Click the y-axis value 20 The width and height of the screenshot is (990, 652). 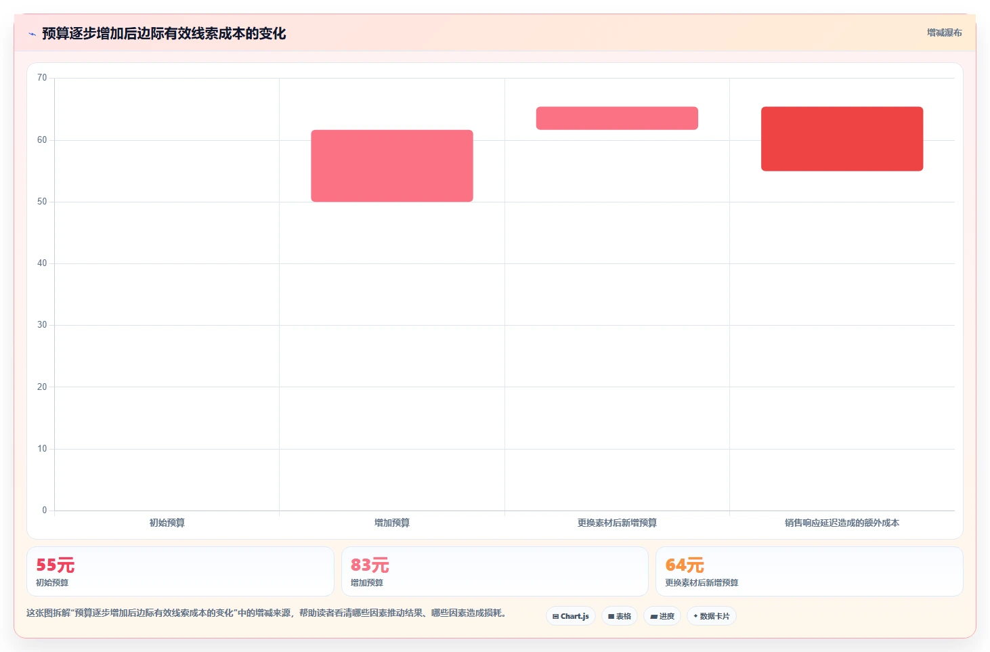click(42, 387)
